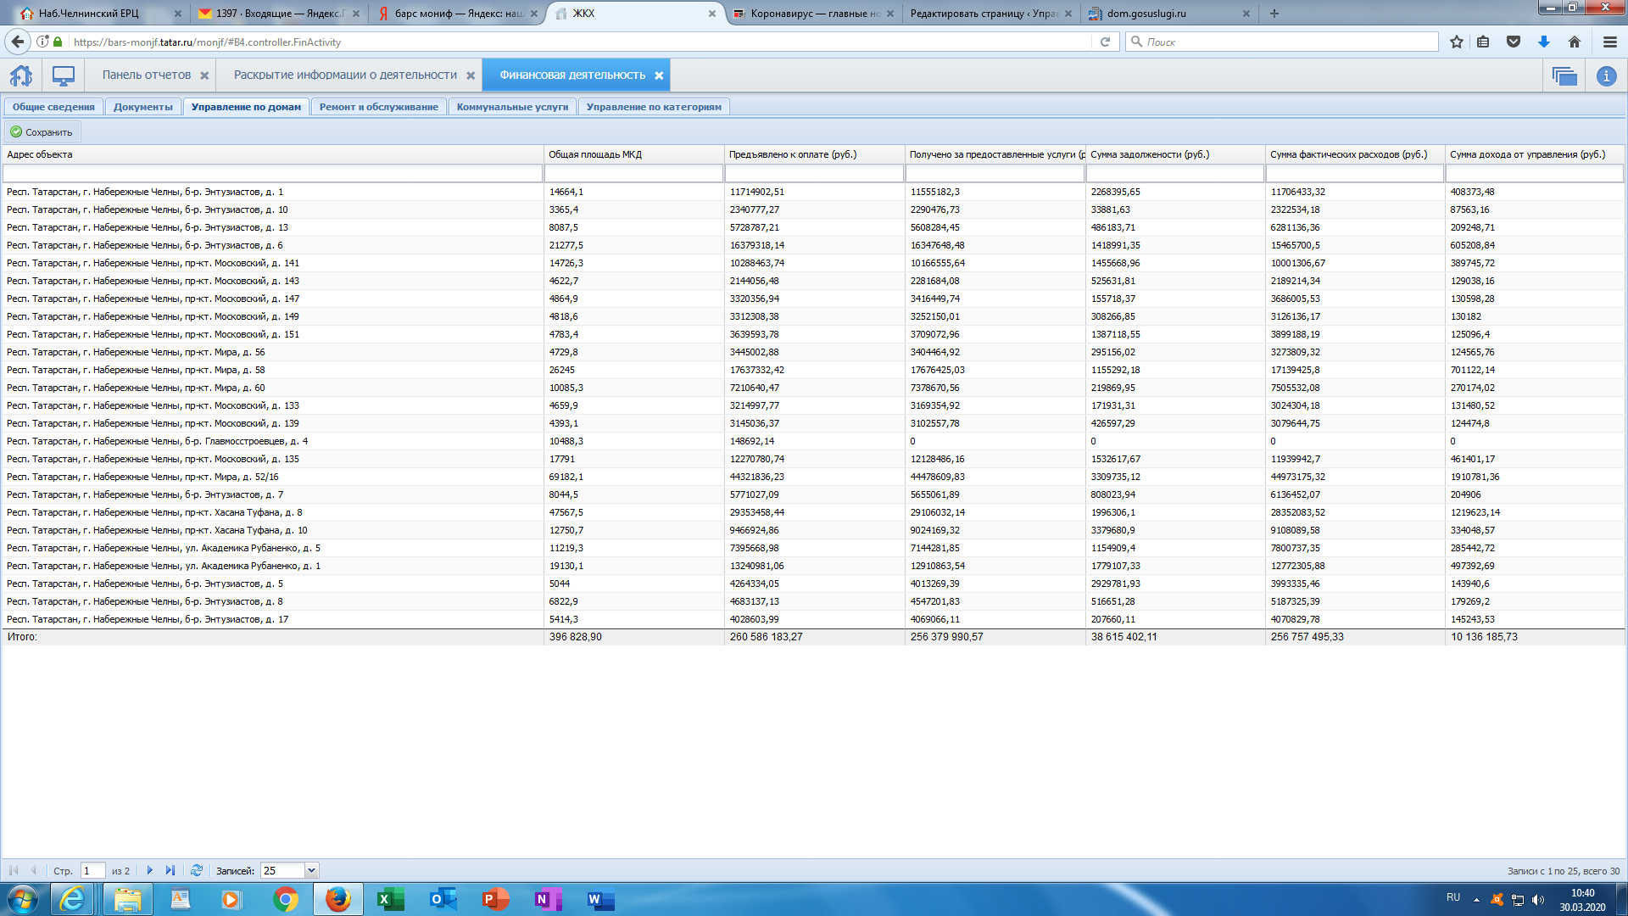Select row пр-кт. Московский, д. 141

tap(813, 263)
